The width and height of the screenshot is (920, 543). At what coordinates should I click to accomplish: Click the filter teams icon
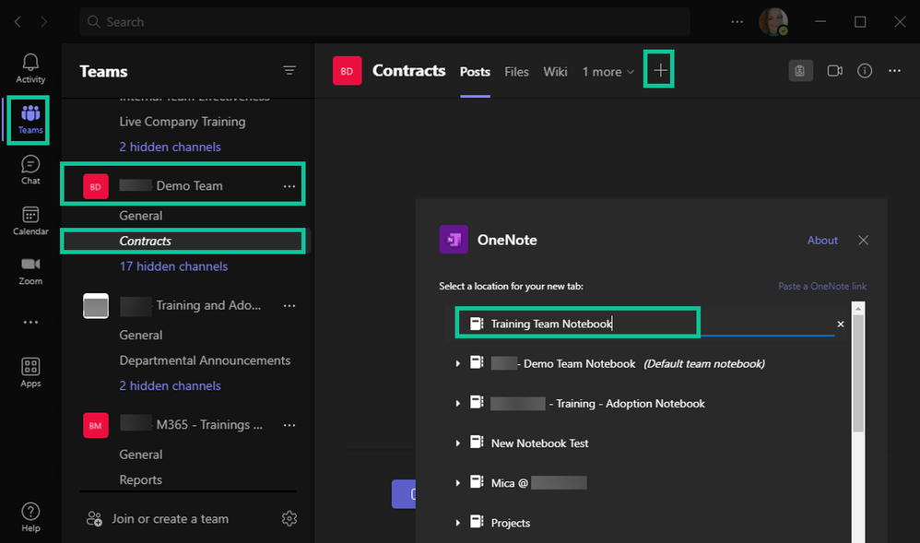click(x=289, y=71)
